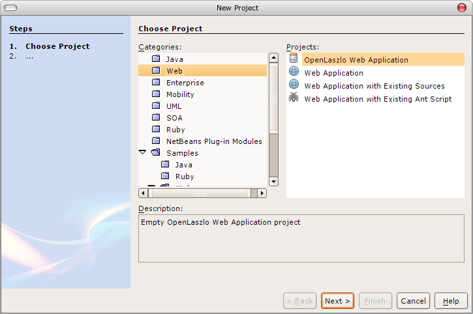Click the vertical scrollbar thumb in Categories
473x314 pixels.
click(273, 98)
